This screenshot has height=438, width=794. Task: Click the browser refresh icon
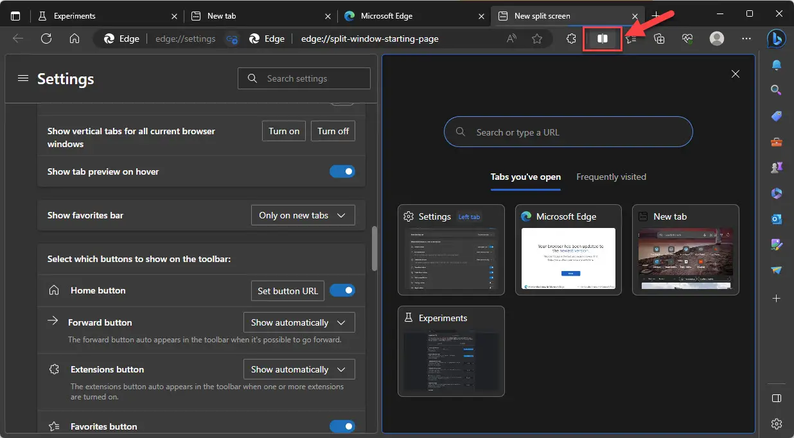pos(46,39)
